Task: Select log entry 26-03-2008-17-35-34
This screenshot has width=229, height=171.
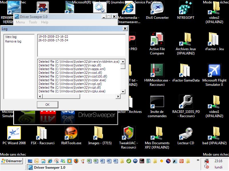Action: click(x=53, y=40)
